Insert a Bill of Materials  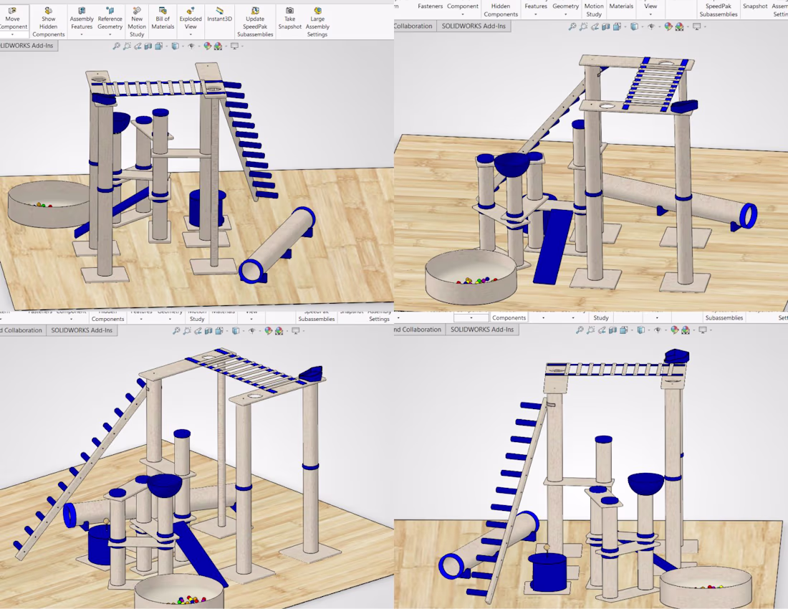[163, 19]
